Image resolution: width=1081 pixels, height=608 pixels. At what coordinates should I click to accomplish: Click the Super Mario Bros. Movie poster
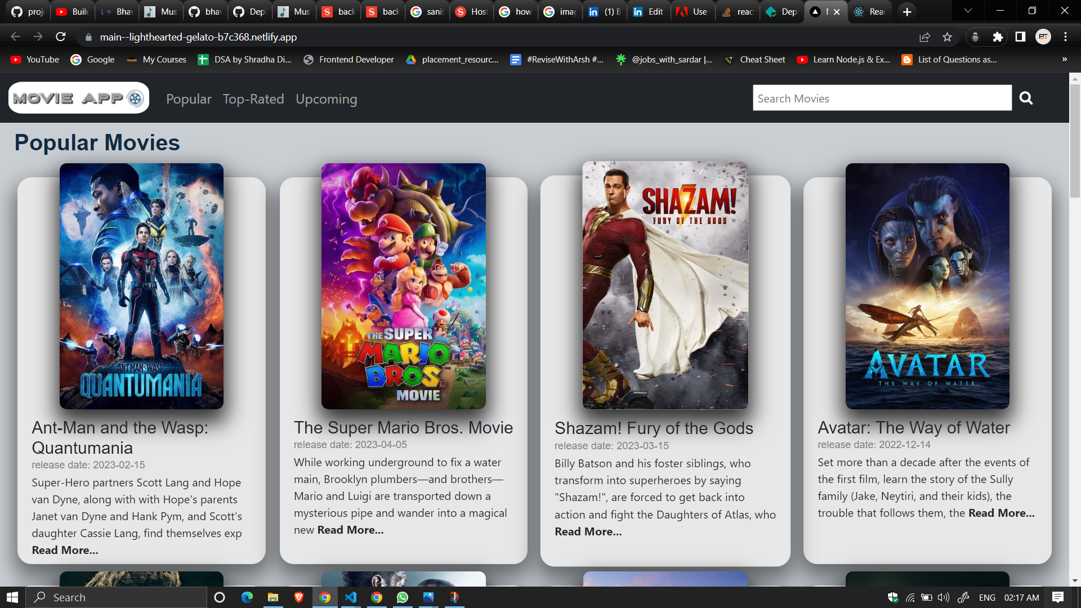click(x=403, y=286)
